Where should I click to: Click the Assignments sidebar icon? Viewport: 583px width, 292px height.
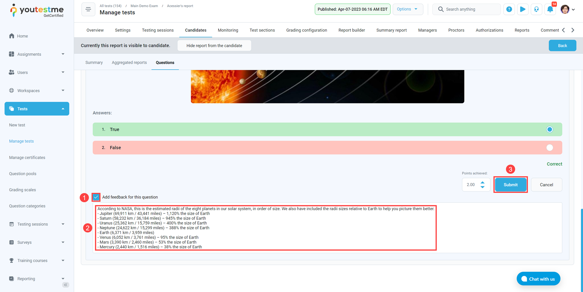tap(12, 54)
